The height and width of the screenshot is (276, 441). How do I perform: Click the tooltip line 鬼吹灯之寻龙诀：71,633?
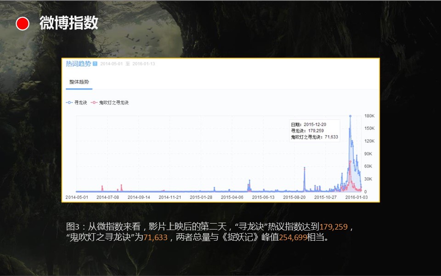coord(314,137)
